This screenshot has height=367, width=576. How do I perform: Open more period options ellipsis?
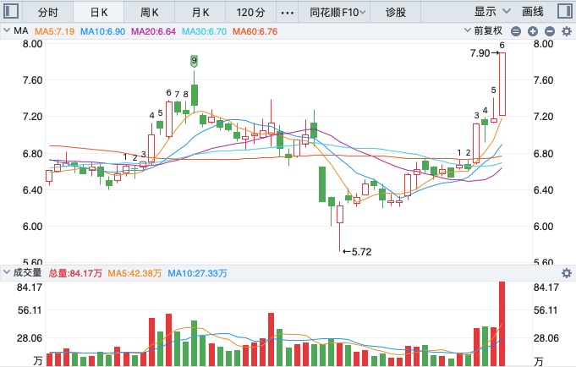pyautogui.click(x=288, y=13)
